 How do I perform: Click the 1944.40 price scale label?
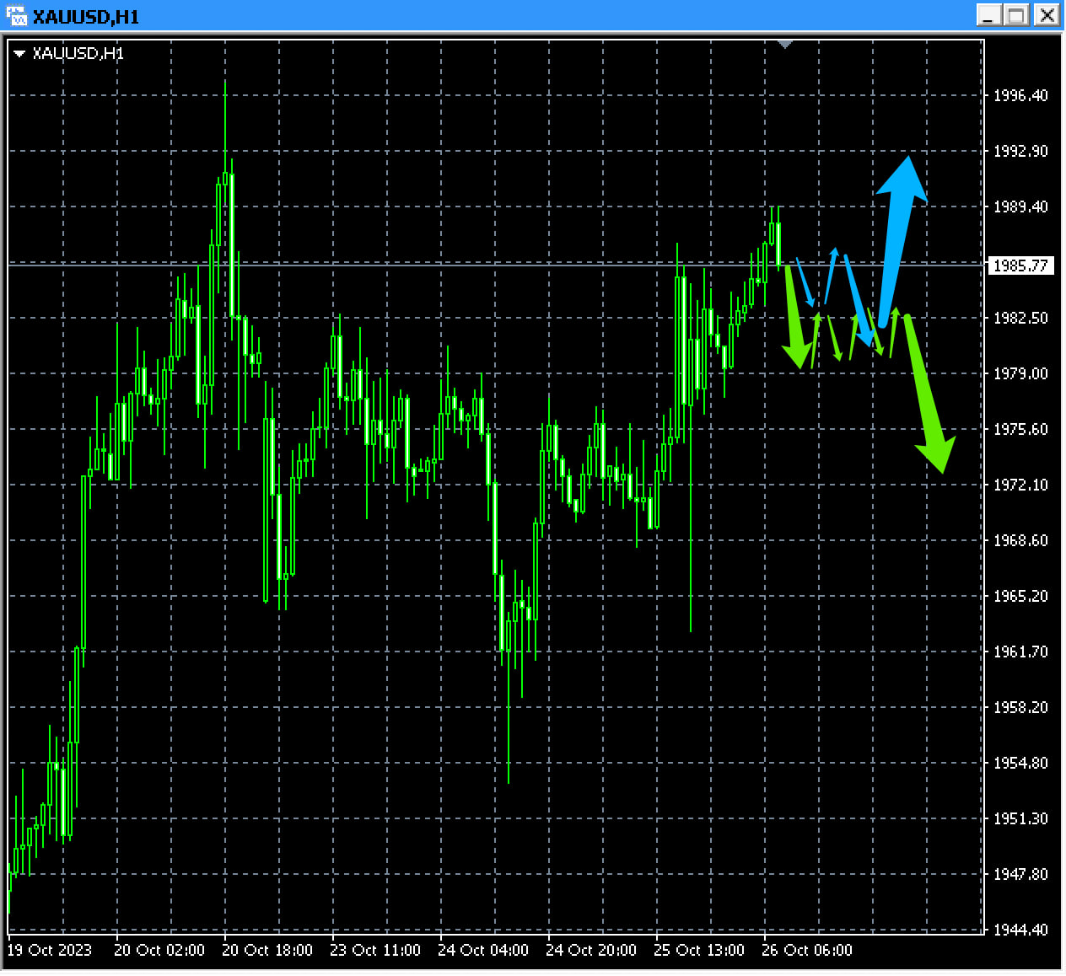click(1020, 930)
